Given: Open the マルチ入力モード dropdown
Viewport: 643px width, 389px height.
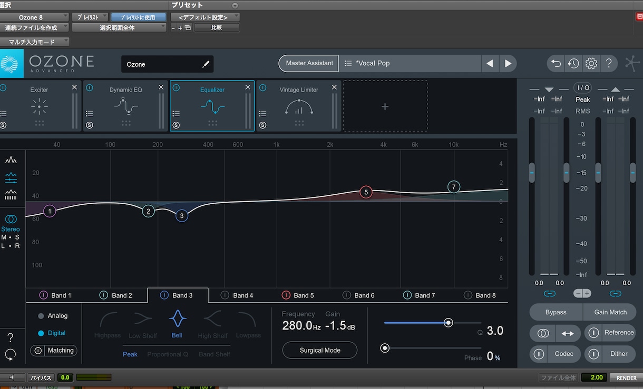Looking at the screenshot, I should click(x=35, y=42).
